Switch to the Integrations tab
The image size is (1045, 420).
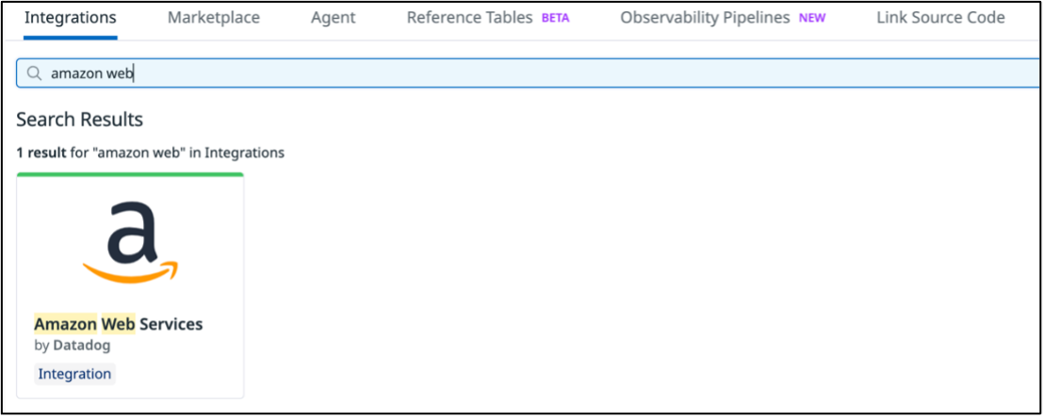(x=71, y=18)
